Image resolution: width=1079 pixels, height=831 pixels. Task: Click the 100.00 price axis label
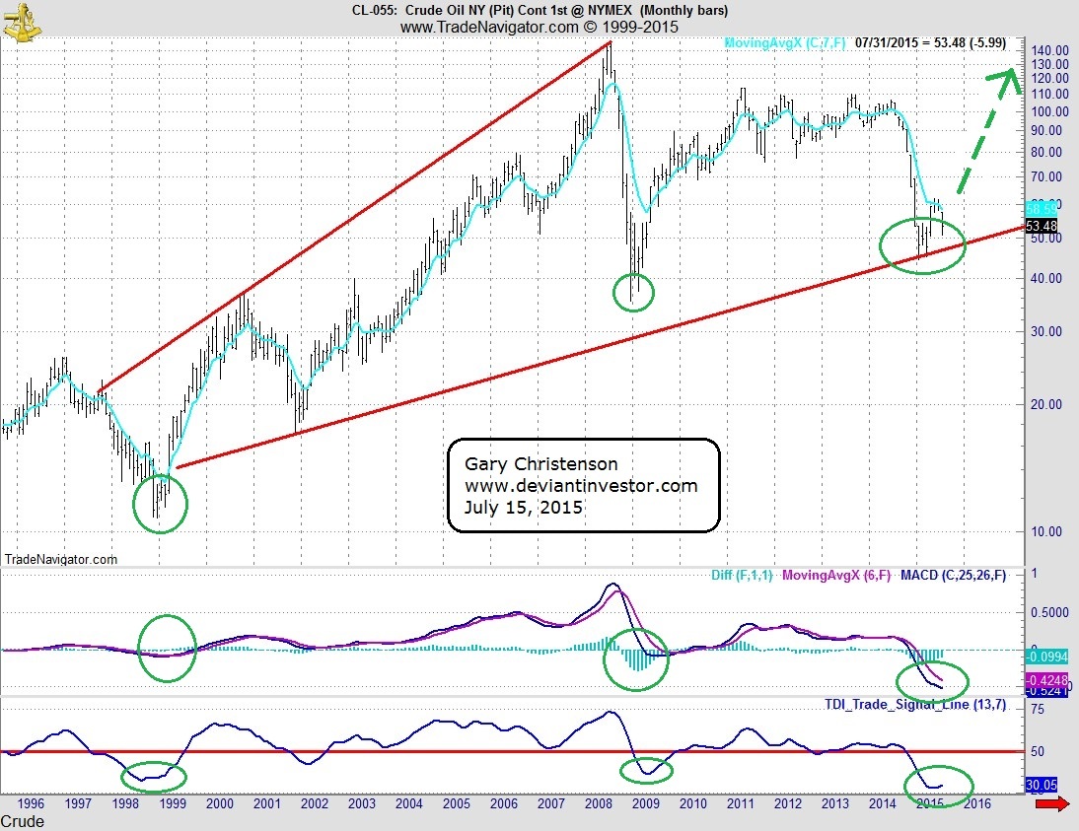pyautogui.click(x=1050, y=111)
